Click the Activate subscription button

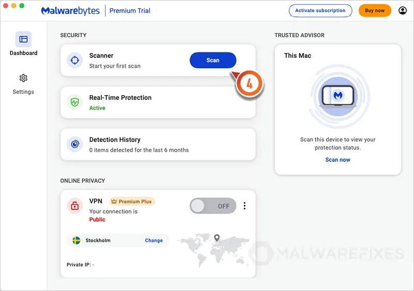click(x=320, y=10)
